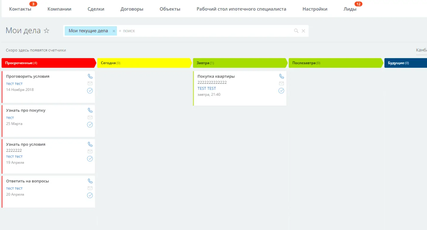Go to "Лиды" menu item
The image size is (427, 230).
point(350,9)
